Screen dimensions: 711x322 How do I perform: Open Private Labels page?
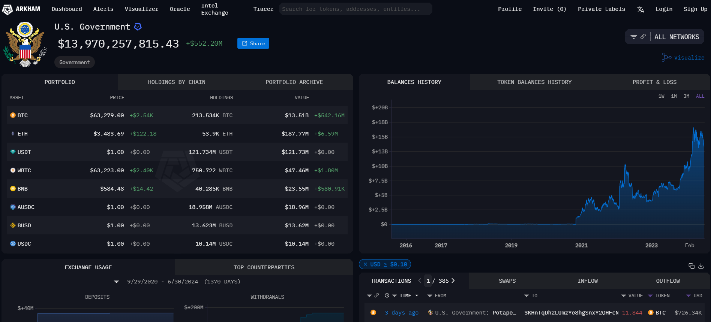pos(601,9)
